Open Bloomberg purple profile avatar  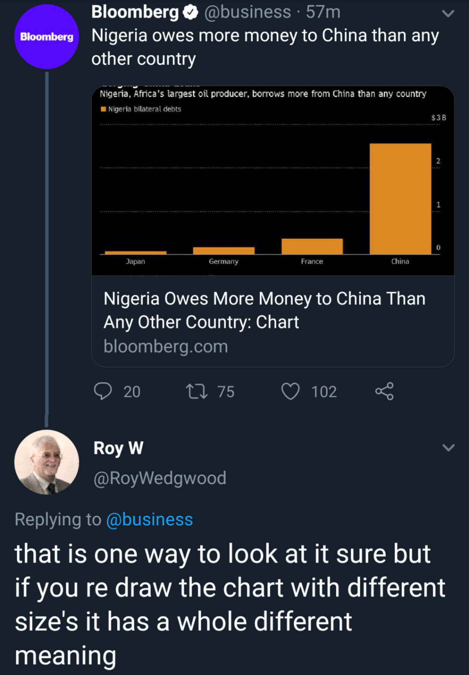(46, 37)
